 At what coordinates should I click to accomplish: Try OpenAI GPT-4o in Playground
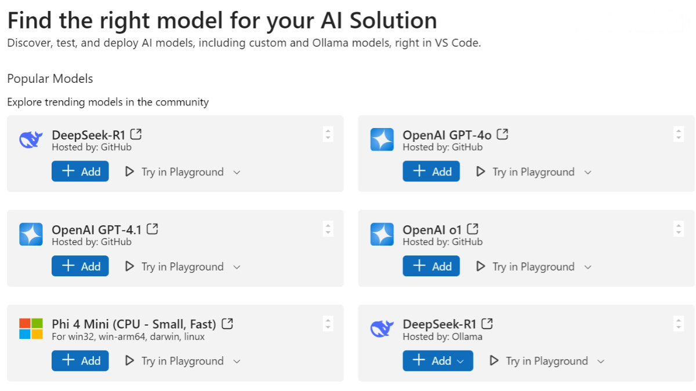point(525,172)
